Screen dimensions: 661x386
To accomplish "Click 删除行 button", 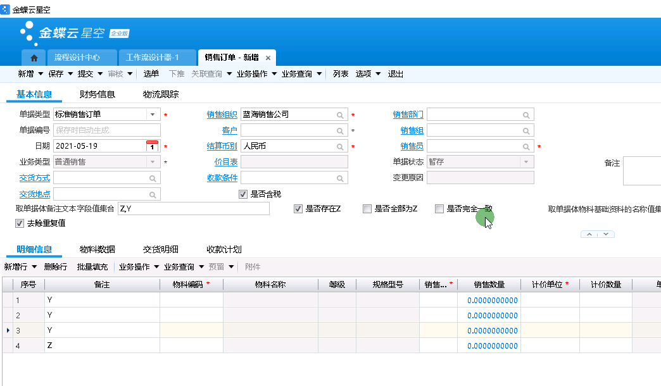I will pyautogui.click(x=56, y=267).
